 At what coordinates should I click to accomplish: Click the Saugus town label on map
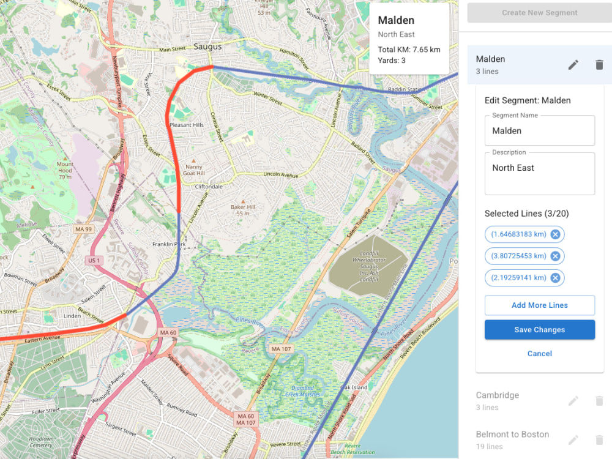[207, 47]
